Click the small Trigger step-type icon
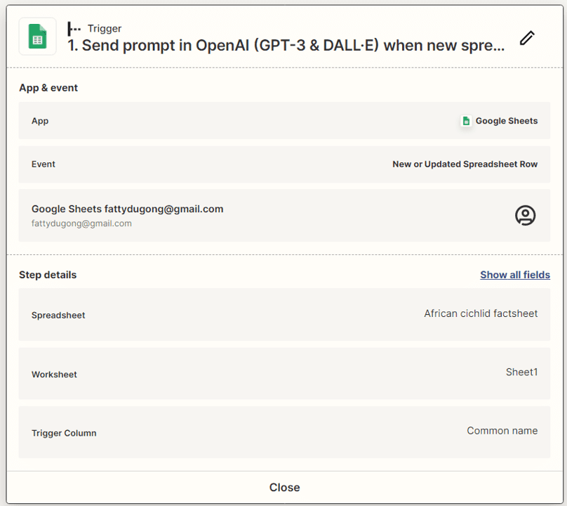This screenshot has height=506, width=567. (74, 29)
